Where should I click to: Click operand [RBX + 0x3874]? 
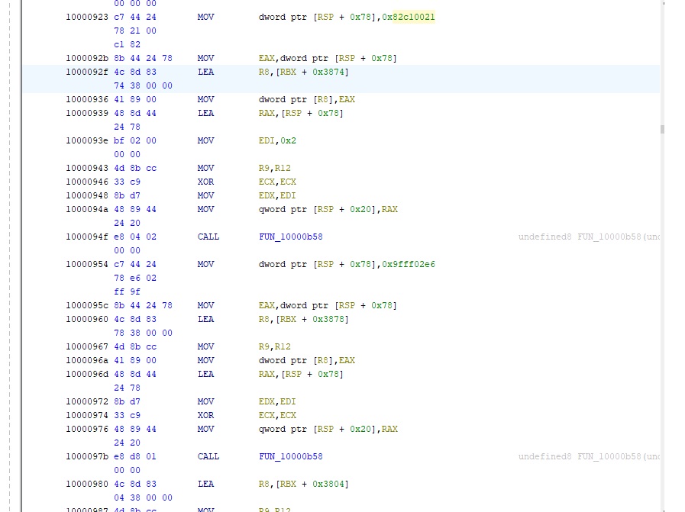[x=312, y=72]
